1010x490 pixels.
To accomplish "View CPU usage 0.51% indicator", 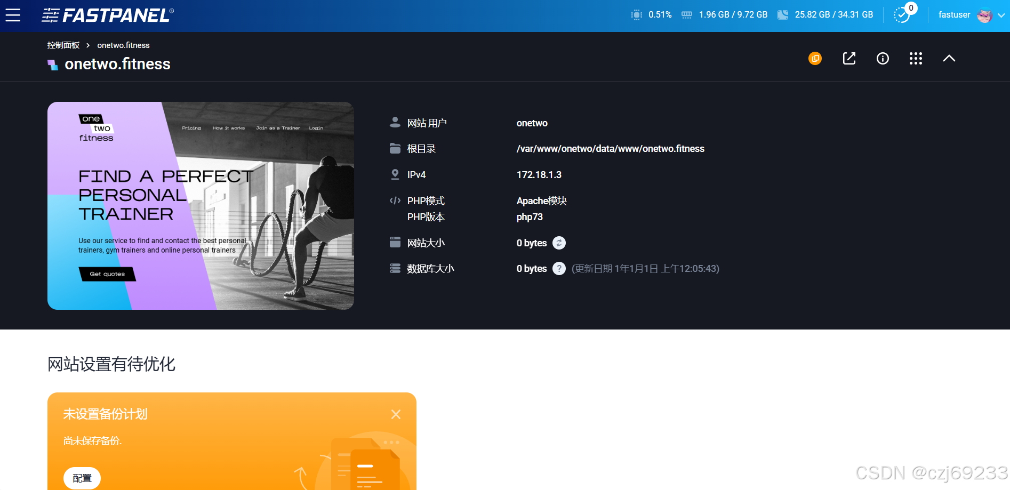I will [x=651, y=15].
